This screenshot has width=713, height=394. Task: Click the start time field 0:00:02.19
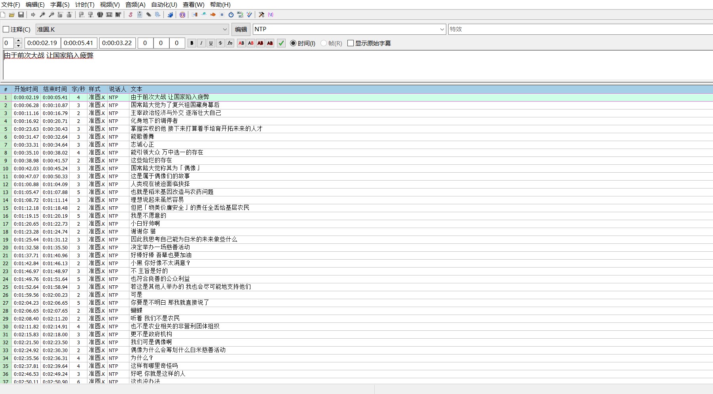pos(43,43)
